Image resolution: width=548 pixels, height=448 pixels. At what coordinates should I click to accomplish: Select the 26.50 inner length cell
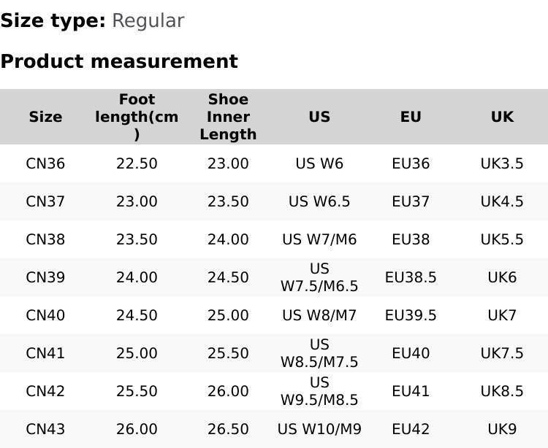click(228, 429)
